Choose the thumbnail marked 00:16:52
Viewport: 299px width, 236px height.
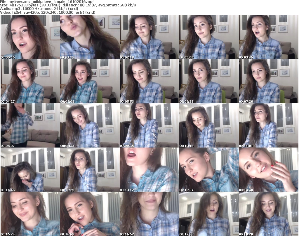[x=149, y=214]
